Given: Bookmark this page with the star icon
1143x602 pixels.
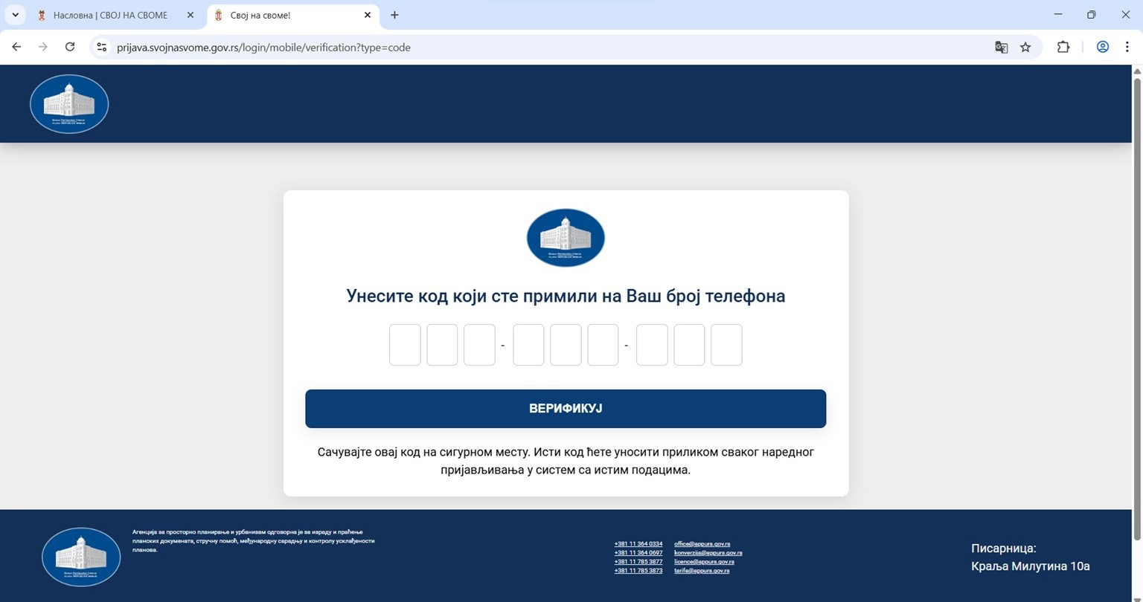Looking at the screenshot, I should click(x=1025, y=47).
